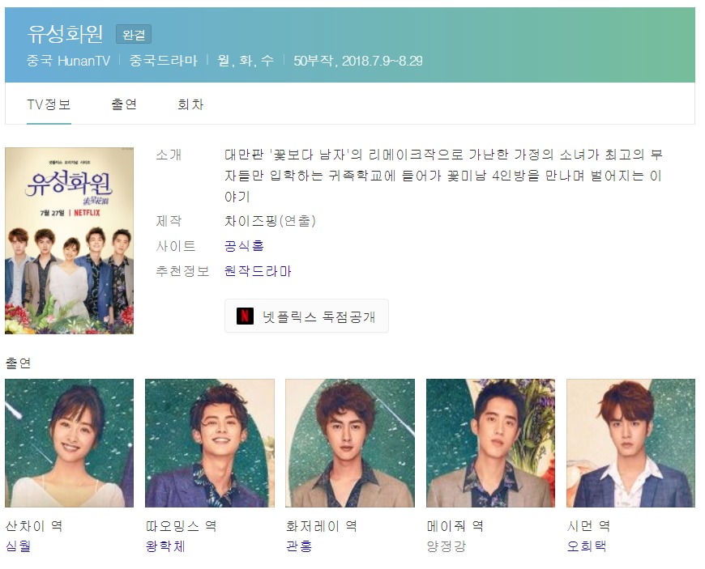Open actor link 왕학체
This screenshot has width=705, height=569.
tap(165, 546)
